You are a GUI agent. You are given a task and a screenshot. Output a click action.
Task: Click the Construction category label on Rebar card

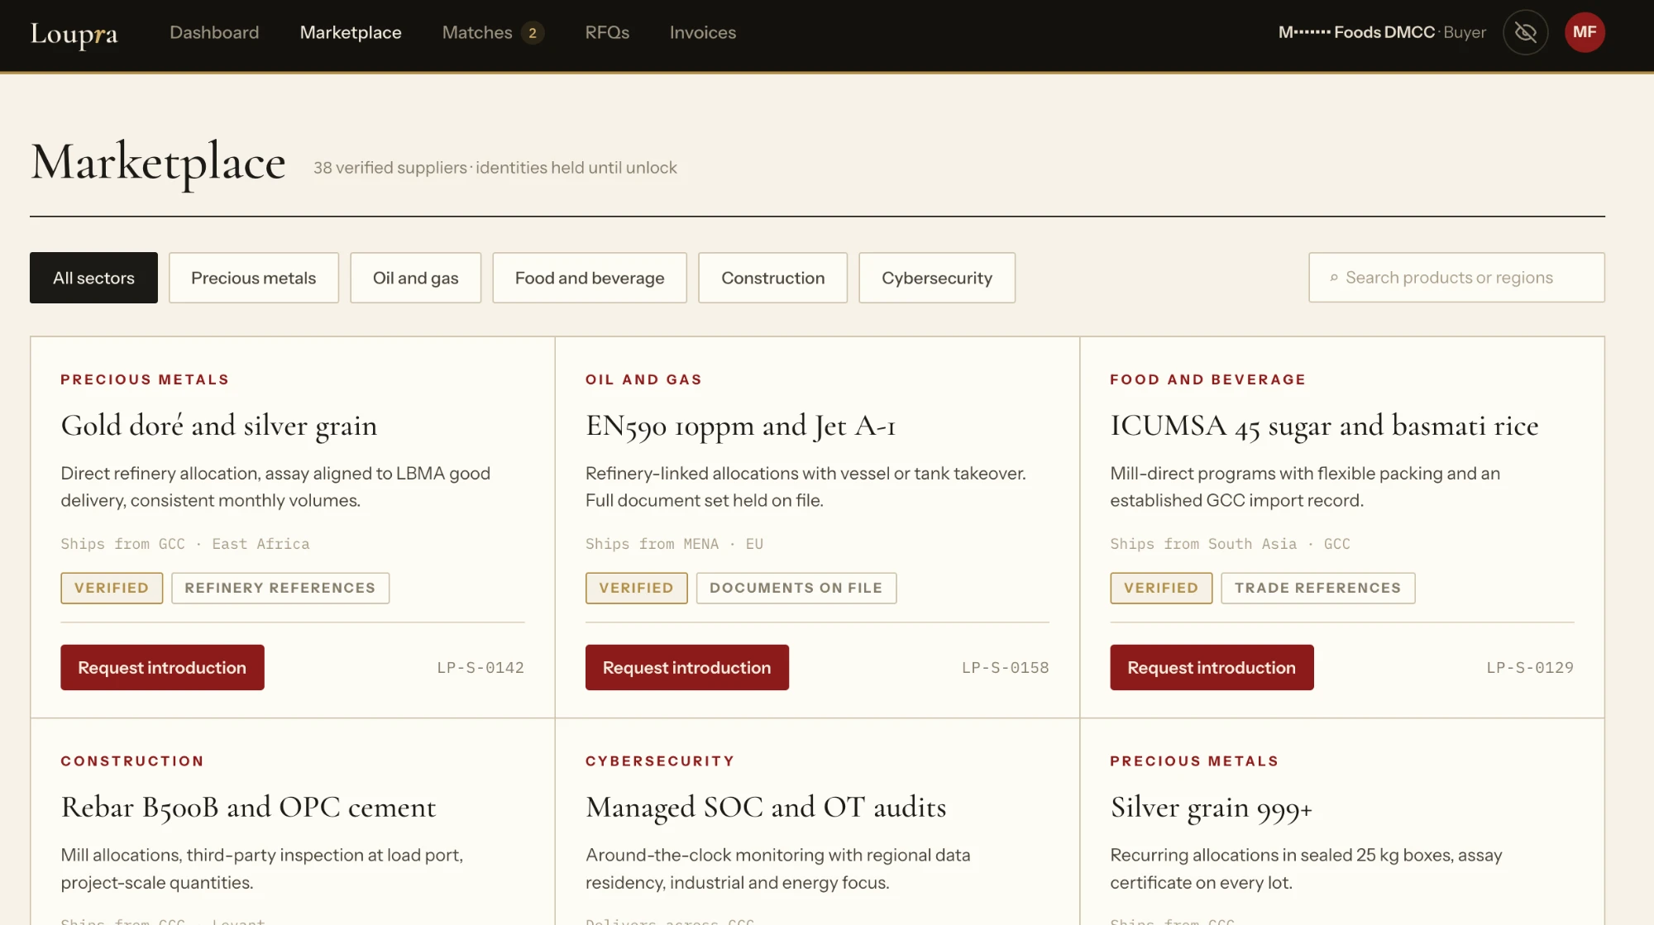[132, 761]
